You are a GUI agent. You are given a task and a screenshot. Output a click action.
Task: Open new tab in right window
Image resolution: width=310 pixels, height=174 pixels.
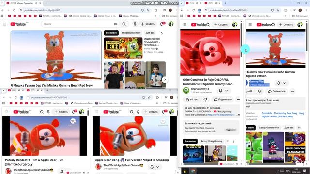pyautogui.click(x=225, y=3)
